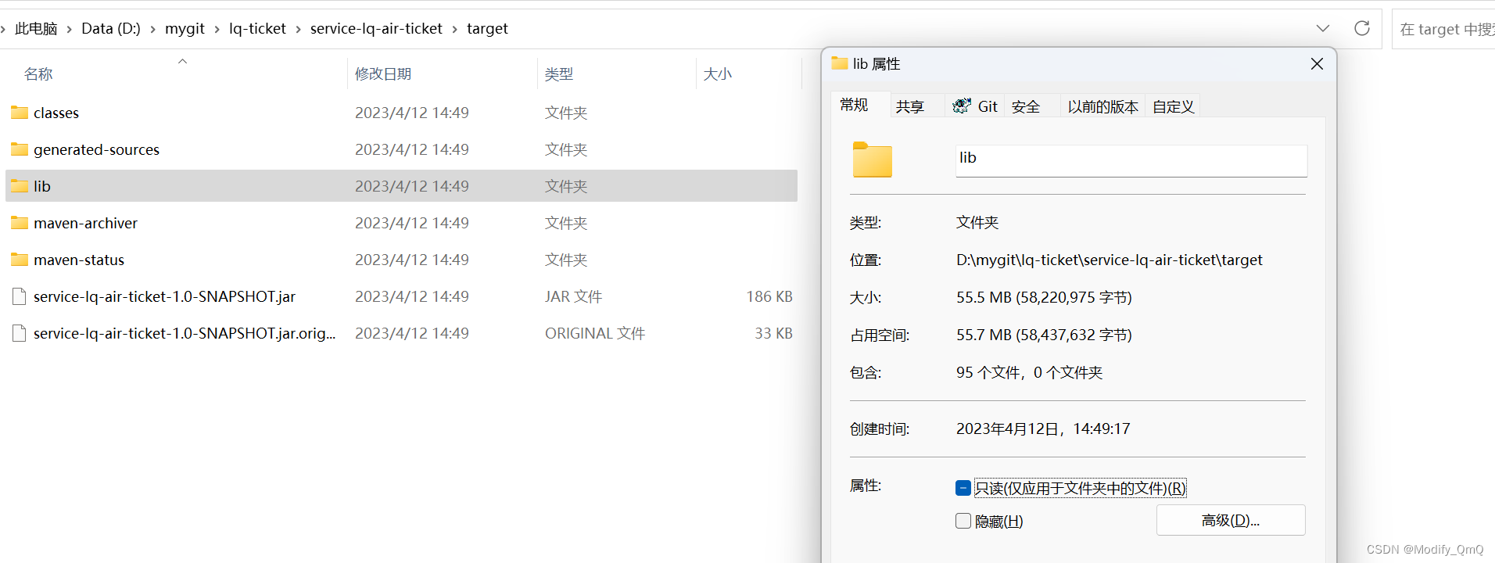Click the 55.7 MB occupied space value
The image size is (1495, 563).
[1044, 335]
